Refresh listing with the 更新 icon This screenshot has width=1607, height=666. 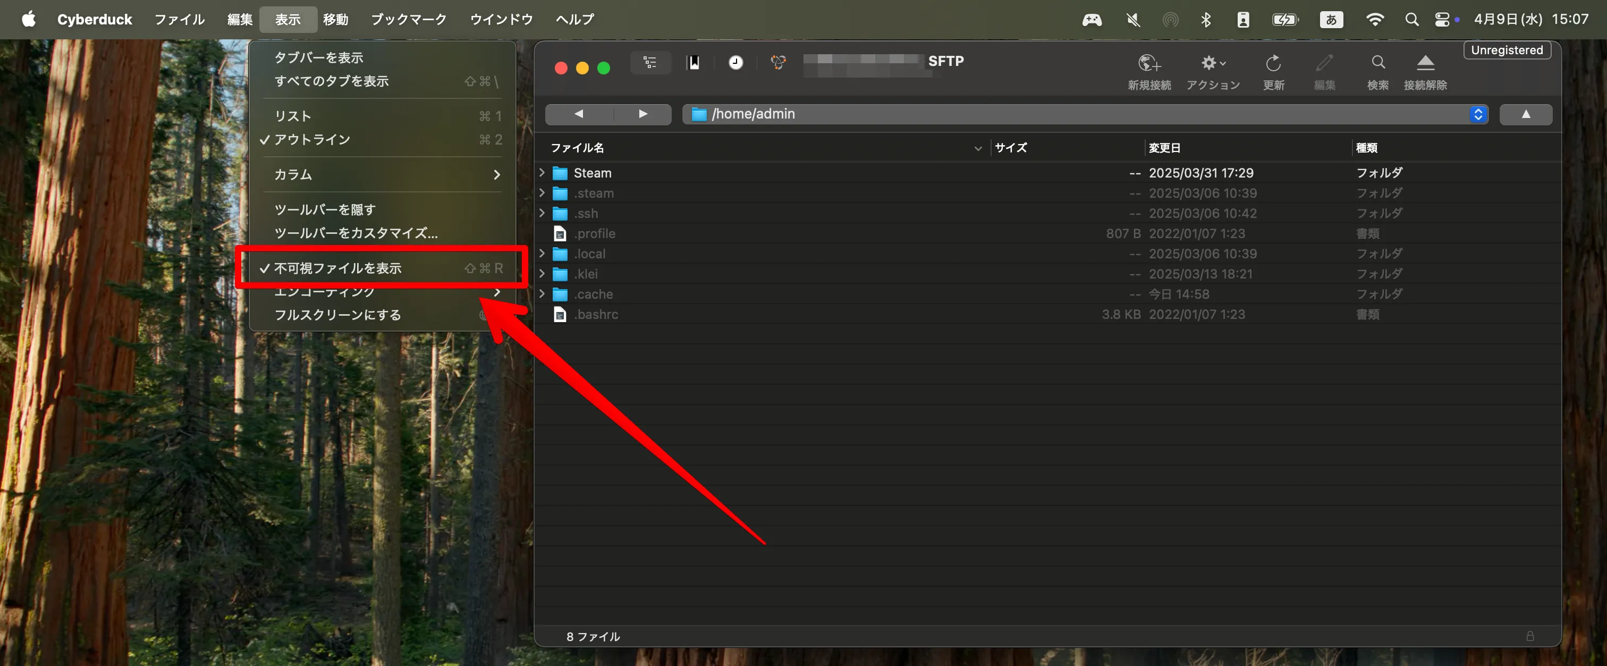1273,63
